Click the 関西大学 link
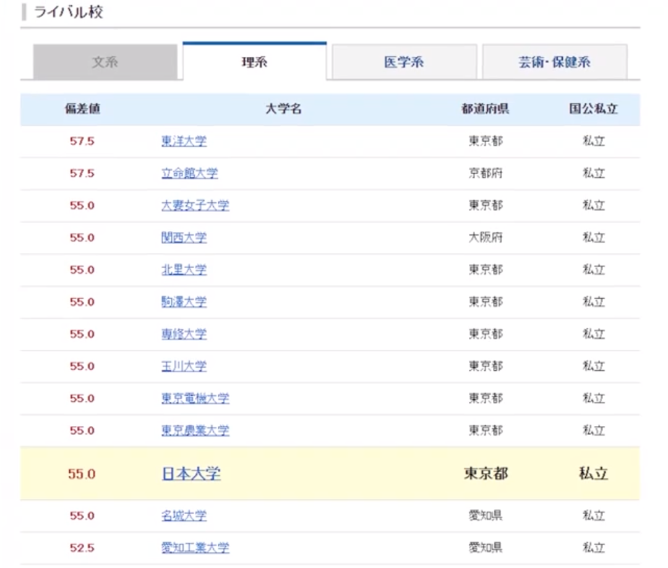Viewport: 668px width, 568px height. coord(184,237)
